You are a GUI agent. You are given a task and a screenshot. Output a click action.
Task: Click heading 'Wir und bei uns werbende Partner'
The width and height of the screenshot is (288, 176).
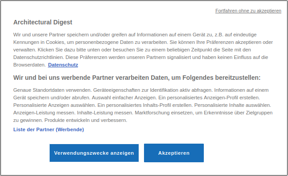pyautogui.click(x=137, y=78)
